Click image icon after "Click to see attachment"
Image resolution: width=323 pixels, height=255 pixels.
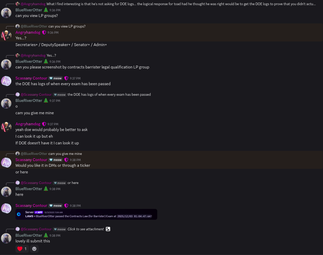click(108, 229)
